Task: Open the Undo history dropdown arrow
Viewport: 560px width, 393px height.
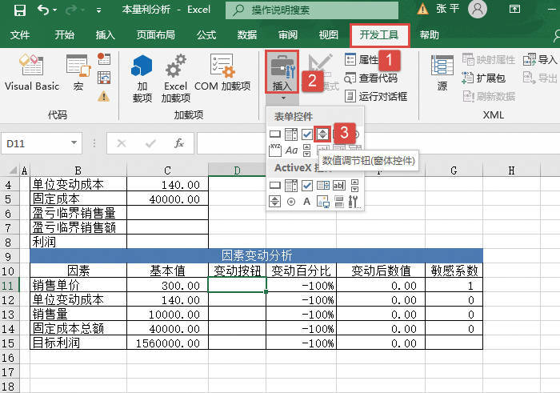Action: pos(55,10)
